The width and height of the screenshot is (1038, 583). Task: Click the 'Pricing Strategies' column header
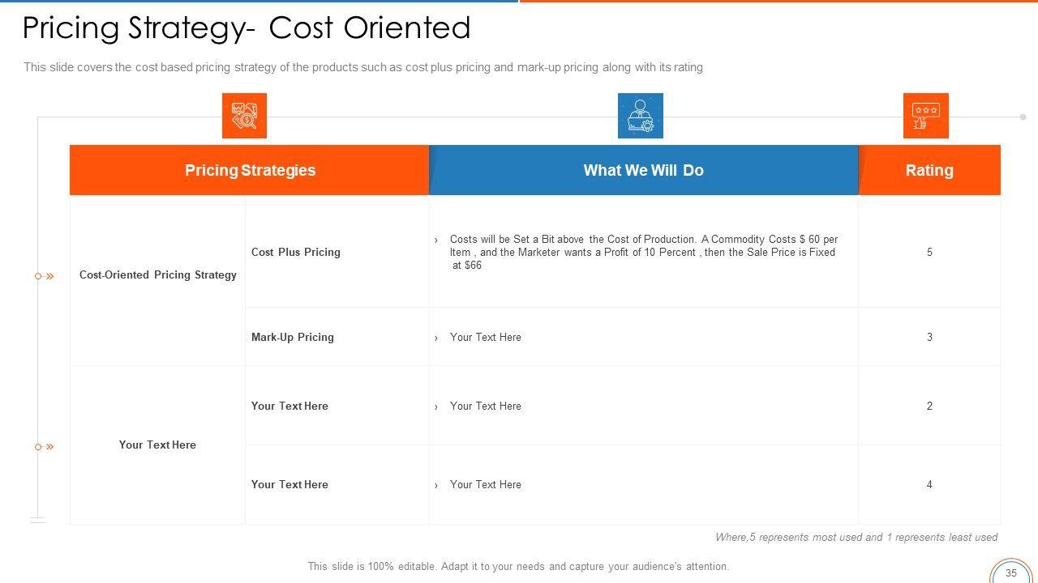coord(250,170)
